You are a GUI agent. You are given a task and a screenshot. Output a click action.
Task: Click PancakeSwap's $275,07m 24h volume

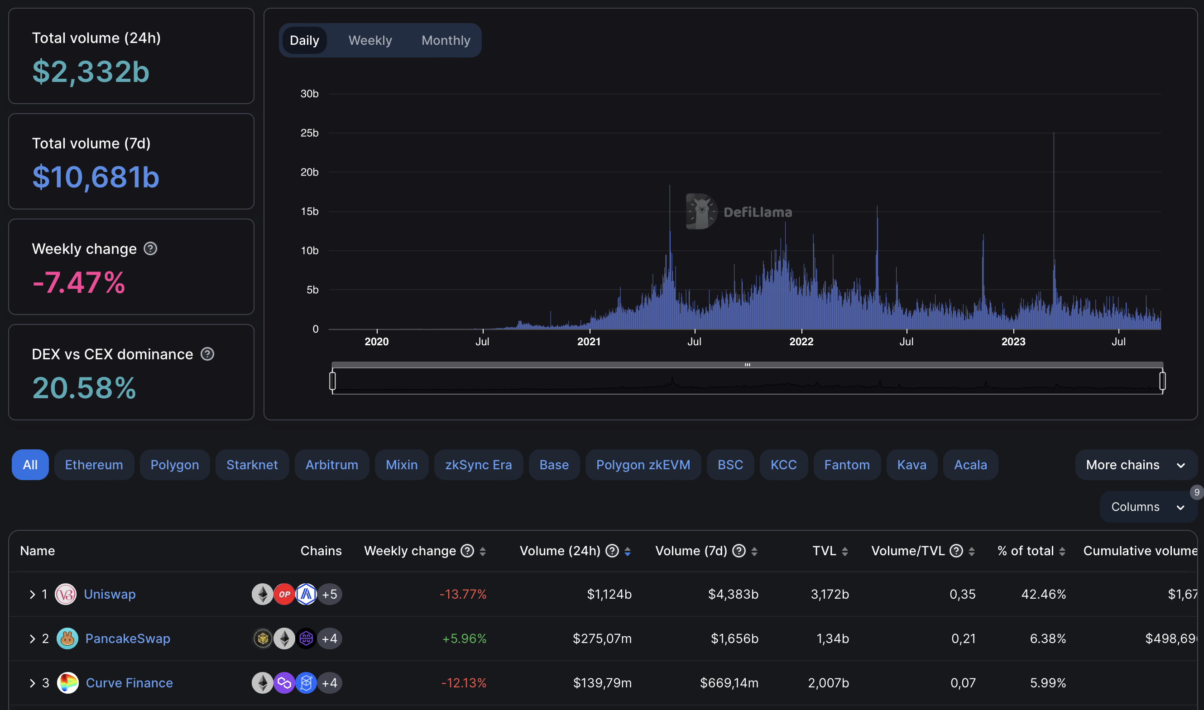[602, 638]
